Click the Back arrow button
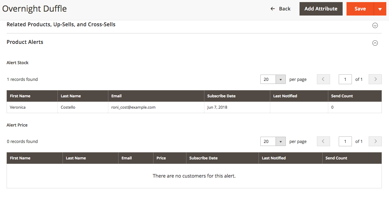 (280, 9)
